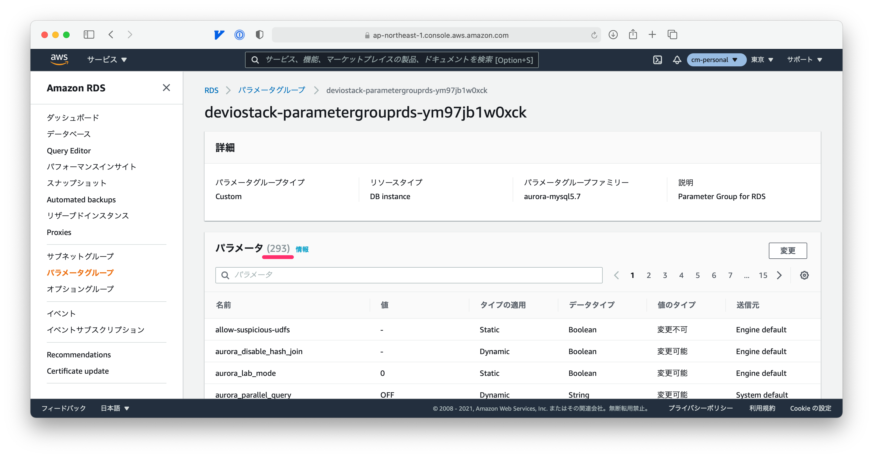This screenshot has height=458, width=873.
Task: Open the cm-personal account dropdown
Action: click(716, 60)
